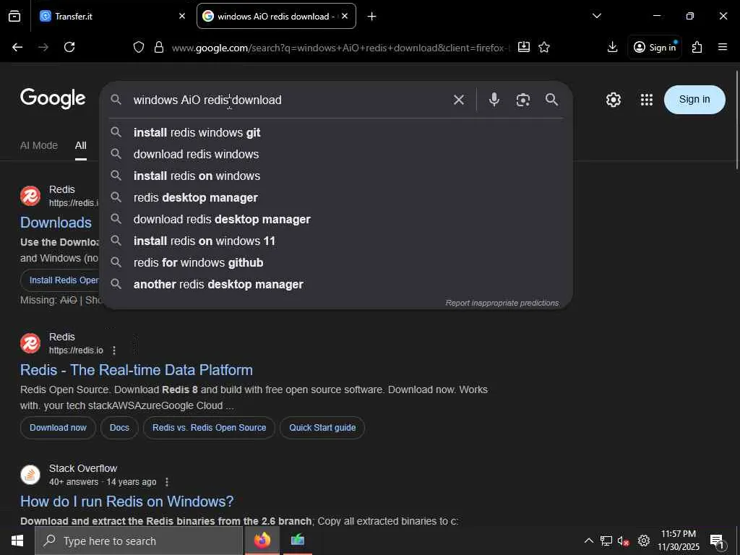Open the second pinned taskbar app
The image size is (740, 555).
click(297, 541)
